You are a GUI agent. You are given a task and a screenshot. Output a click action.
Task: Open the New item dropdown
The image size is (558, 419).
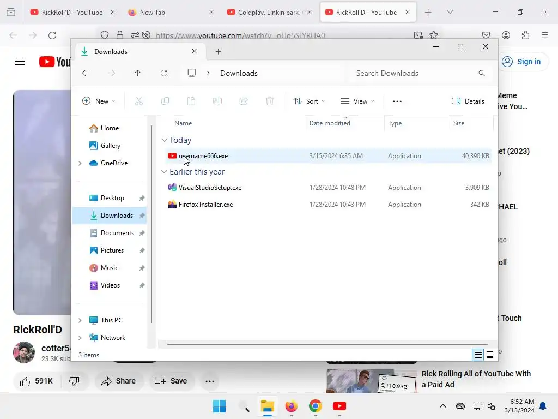tap(99, 101)
